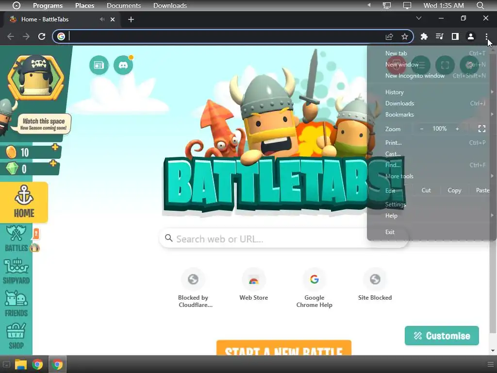Screen dimensions: 497x373
Task: Toggle Chrome side panel icon
Action: [455, 36]
